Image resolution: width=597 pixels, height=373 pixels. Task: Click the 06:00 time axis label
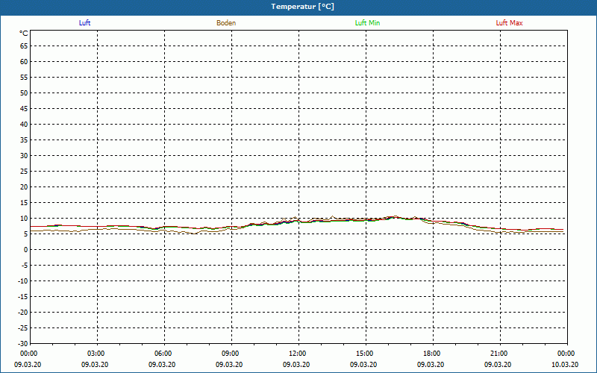pyautogui.click(x=163, y=354)
